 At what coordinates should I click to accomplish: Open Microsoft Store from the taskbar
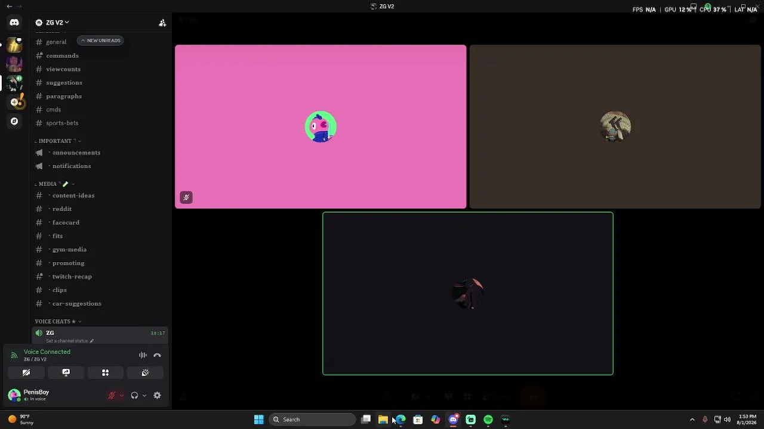coord(418,419)
